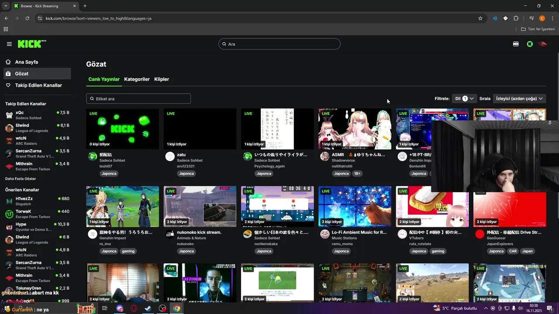Click the kick.com address bar URL
The width and height of the screenshot is (559, 314).
98,18
